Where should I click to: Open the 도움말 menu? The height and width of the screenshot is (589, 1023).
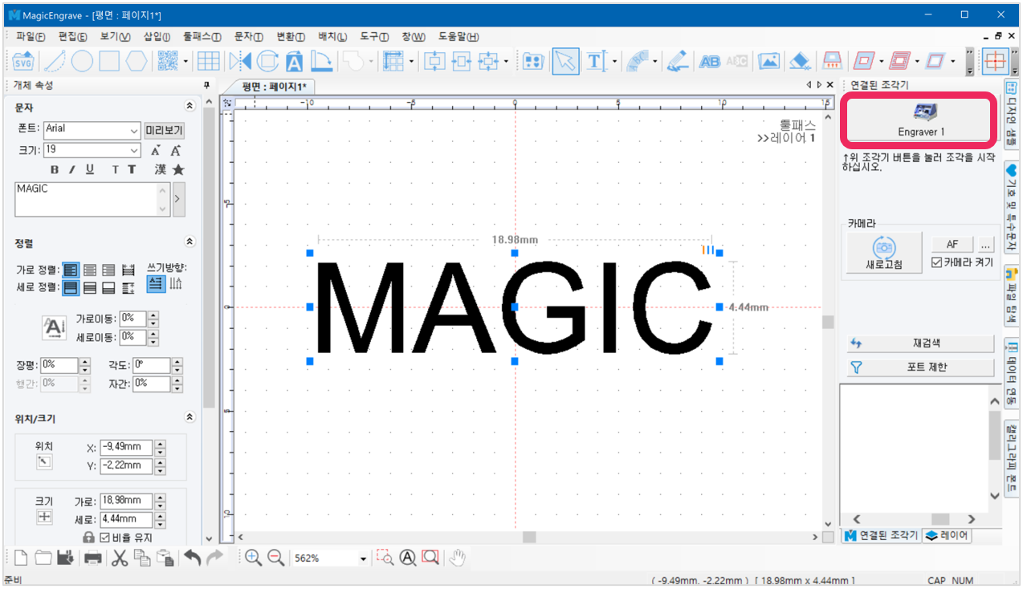(459, 37)
